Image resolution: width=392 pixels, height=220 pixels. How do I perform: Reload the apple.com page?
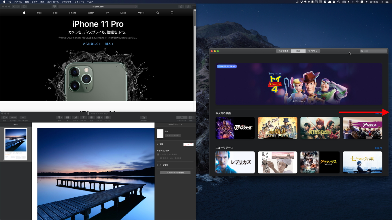(135, 6)
